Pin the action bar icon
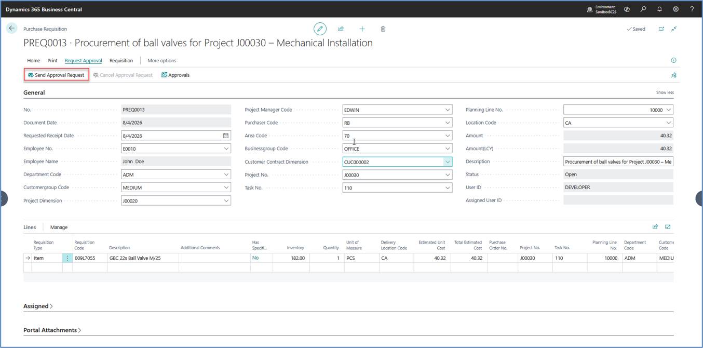This screenshot has height=348, width=703. 673,75
